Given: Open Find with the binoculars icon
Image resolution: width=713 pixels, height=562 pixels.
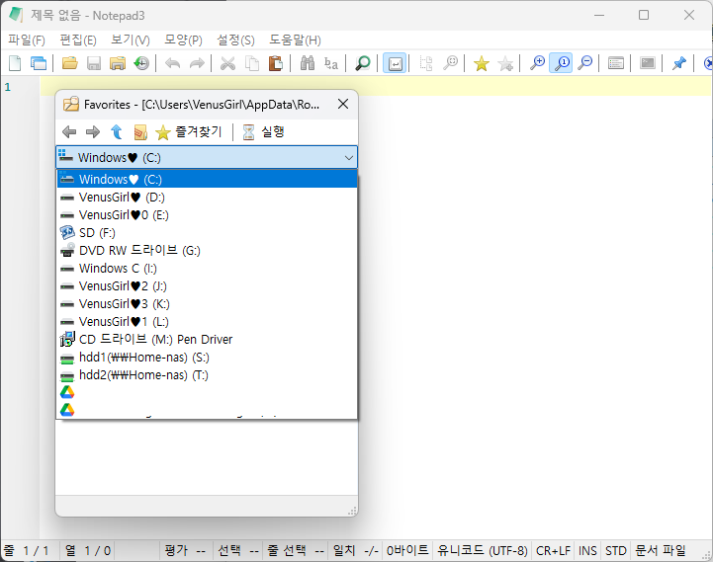Looking at the screenshot, I should (308, 63).
